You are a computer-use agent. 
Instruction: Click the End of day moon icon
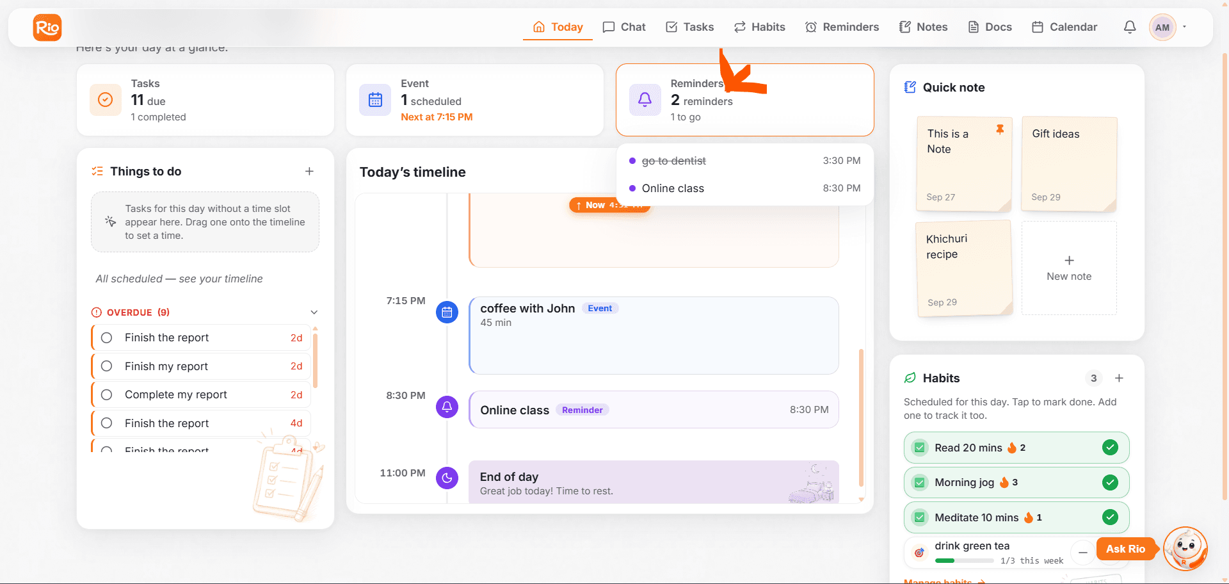pos(447,478)
